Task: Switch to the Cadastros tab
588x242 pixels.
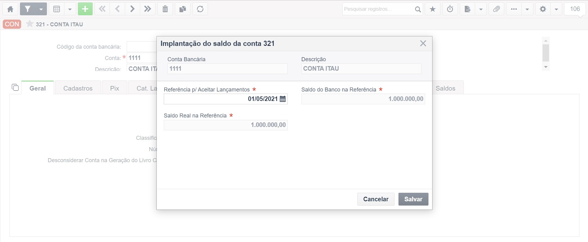Action: (x=78, y=88)
